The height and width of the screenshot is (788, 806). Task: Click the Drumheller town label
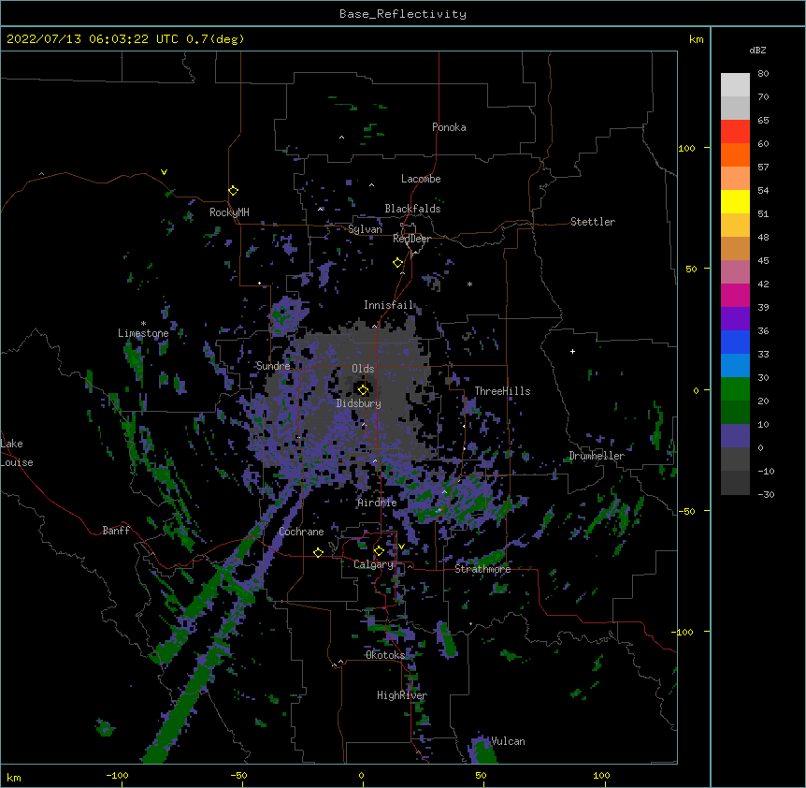click(597, 456)
